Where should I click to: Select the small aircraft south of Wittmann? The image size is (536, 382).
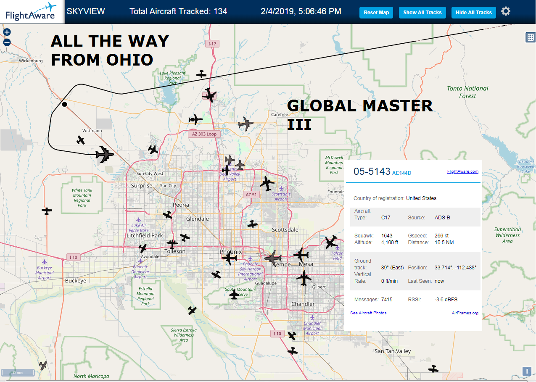(81, 140)
